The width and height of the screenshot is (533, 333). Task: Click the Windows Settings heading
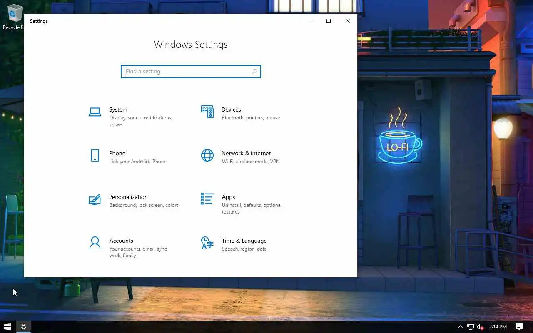pyautogui.click(x=191, y=45)
